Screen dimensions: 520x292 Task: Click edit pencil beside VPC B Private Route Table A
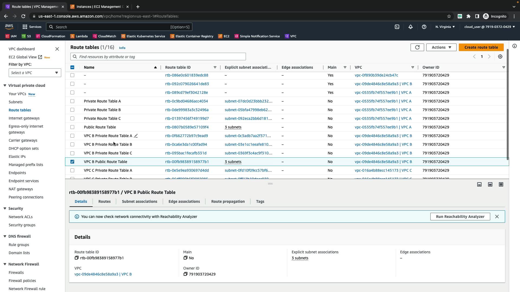coord(136,136)
